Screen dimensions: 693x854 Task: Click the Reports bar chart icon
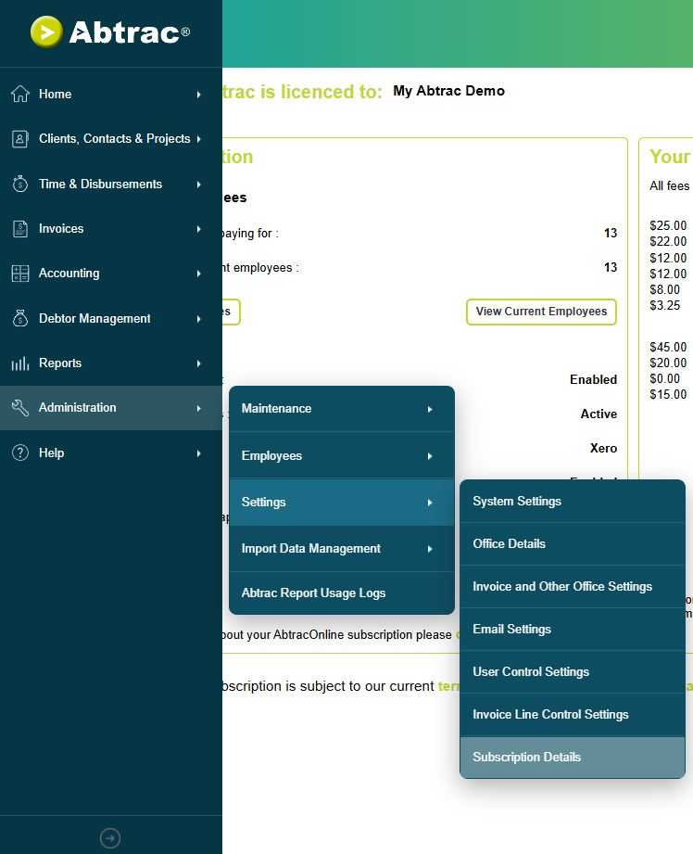pos(20,363)
